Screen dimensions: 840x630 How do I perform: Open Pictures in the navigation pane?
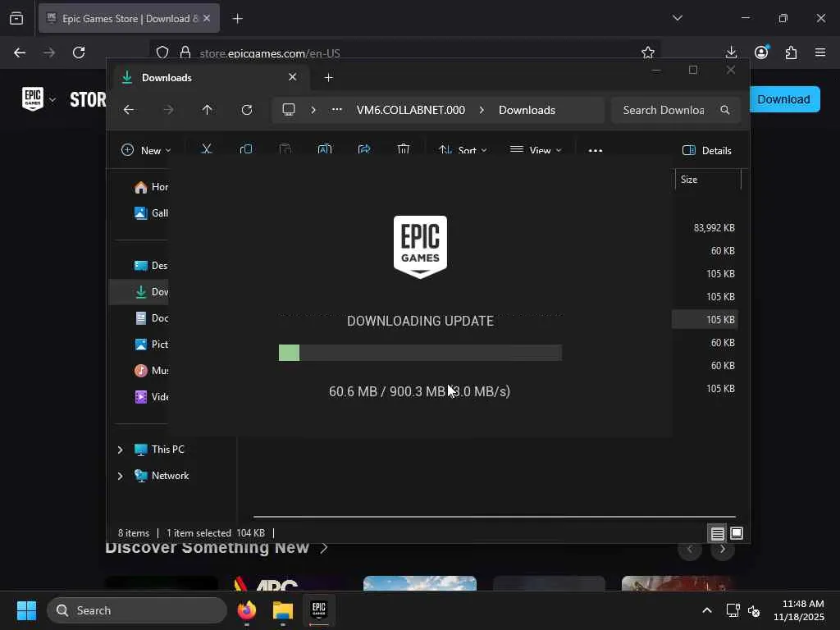coord(151,345)
